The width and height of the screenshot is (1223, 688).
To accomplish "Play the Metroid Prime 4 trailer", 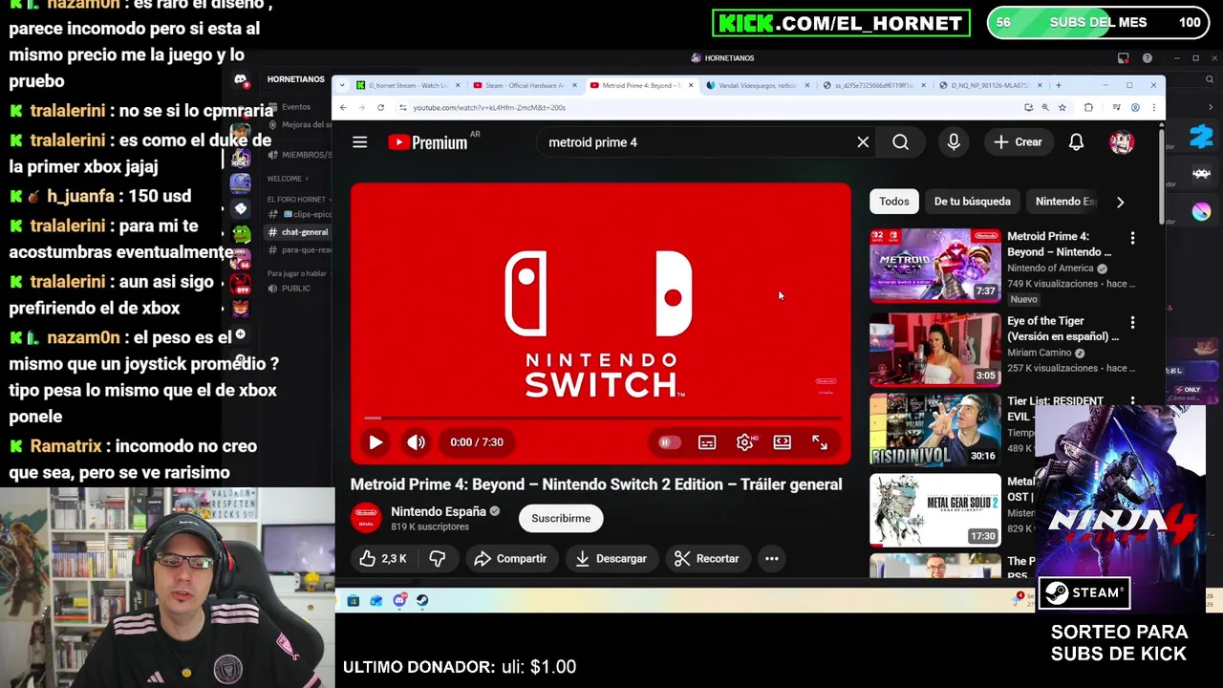I will coord(375,442).
